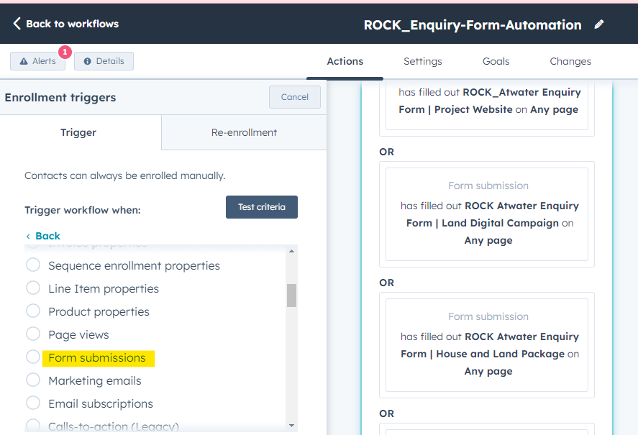This screenshot has height=435, width=638.
Task: Click the workflow title ROCK_Enquiry-Form-Automation
Action: 473,25
